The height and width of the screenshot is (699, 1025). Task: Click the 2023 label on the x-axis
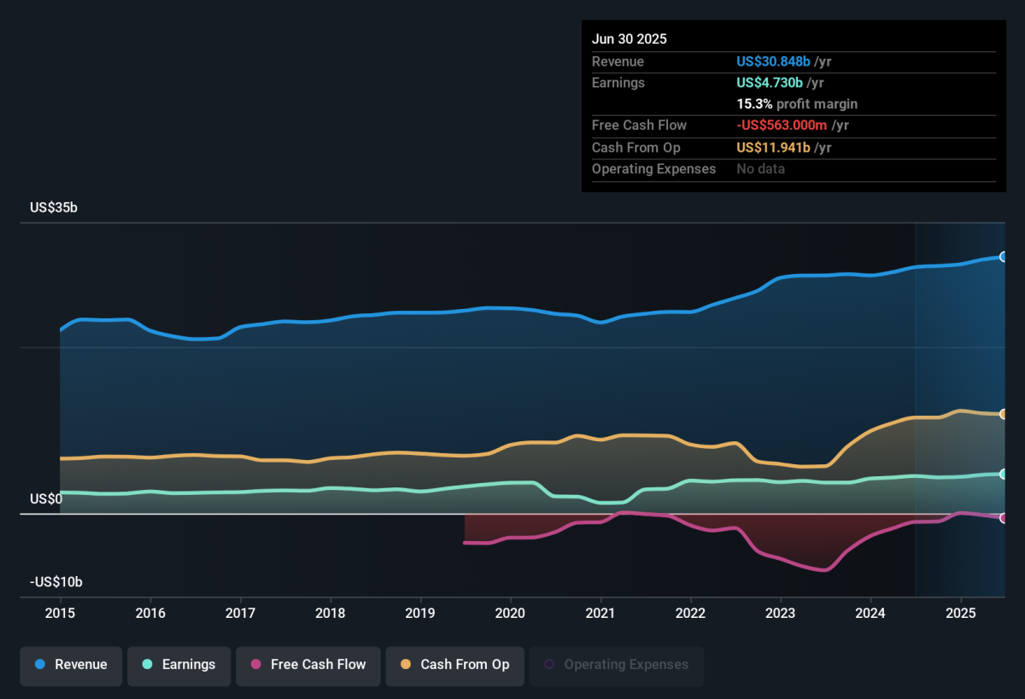780,613
